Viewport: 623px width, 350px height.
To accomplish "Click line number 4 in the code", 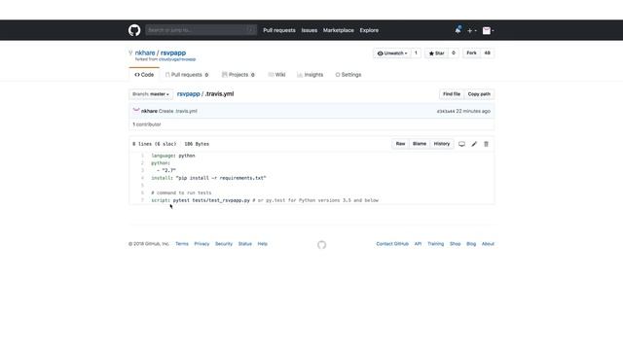I will click(x=142, y=178).
